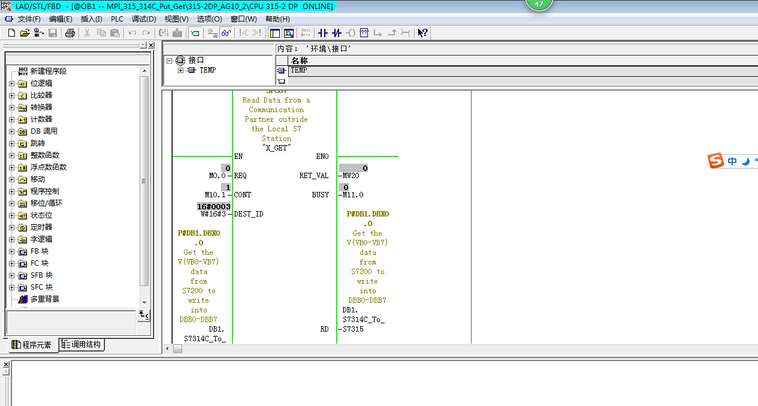Select the 字逻辑 tree item
Viewport: 758px width, 406px height.
point(41,239)
